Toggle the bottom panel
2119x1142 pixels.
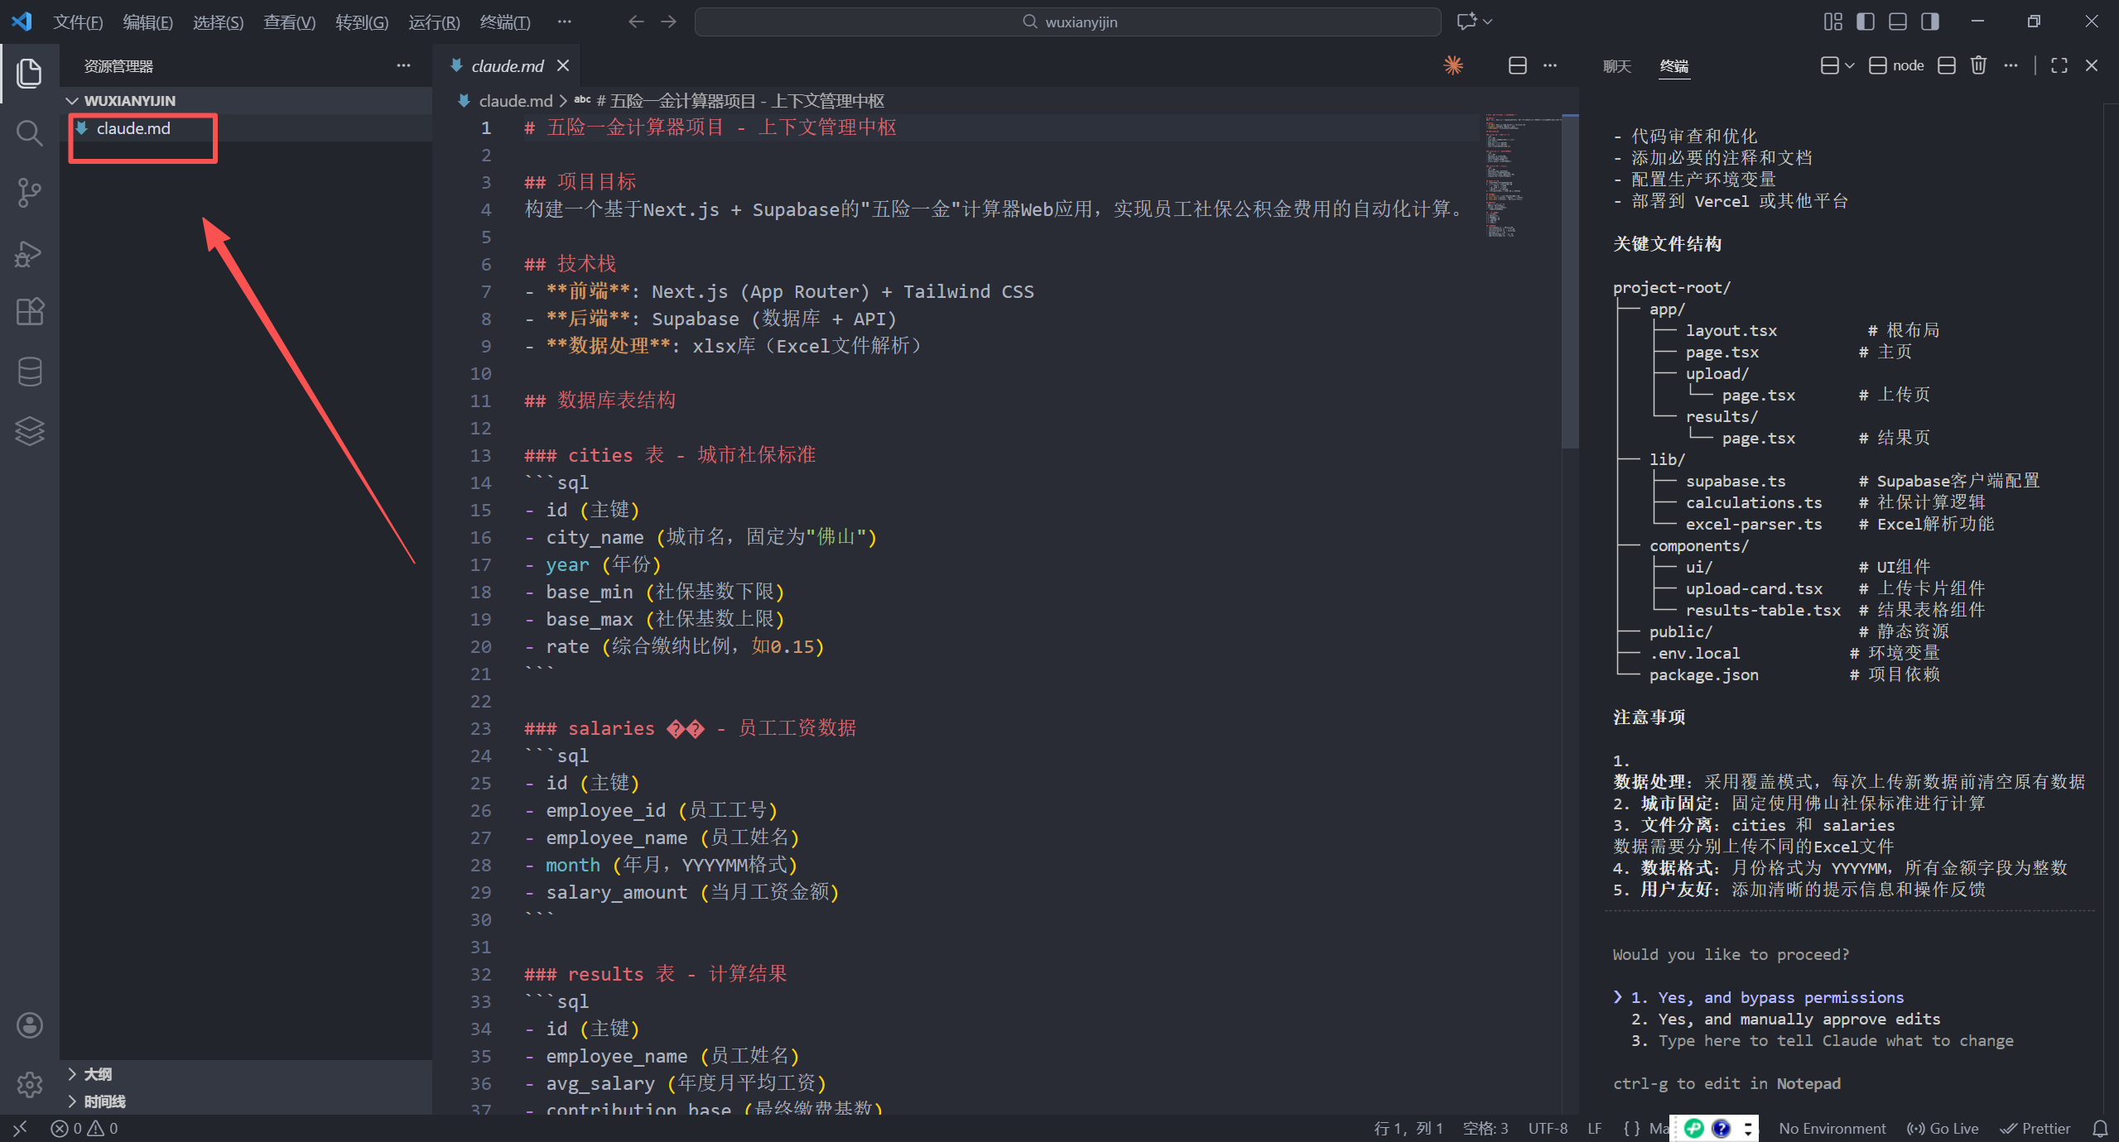(1898, 22)
